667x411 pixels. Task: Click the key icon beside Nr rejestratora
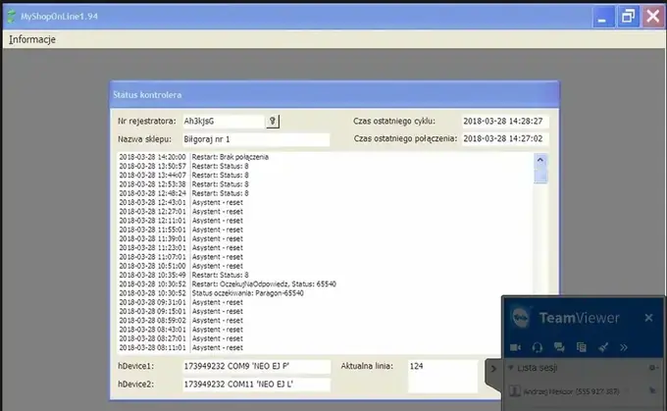273,122
